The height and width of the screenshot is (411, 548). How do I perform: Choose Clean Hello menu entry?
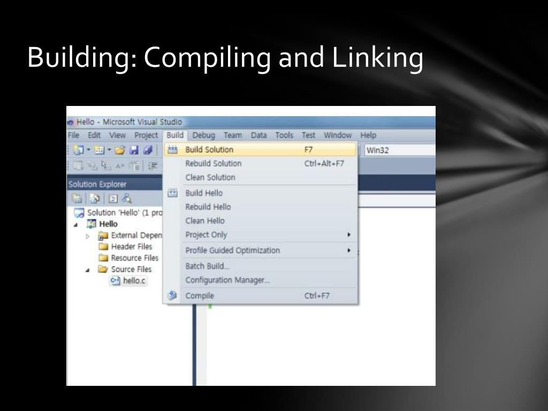pyautogui.click(x=261, y=221)
